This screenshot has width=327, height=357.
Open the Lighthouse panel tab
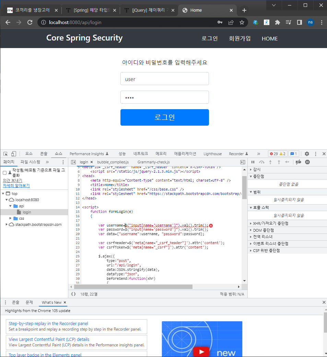212,154
